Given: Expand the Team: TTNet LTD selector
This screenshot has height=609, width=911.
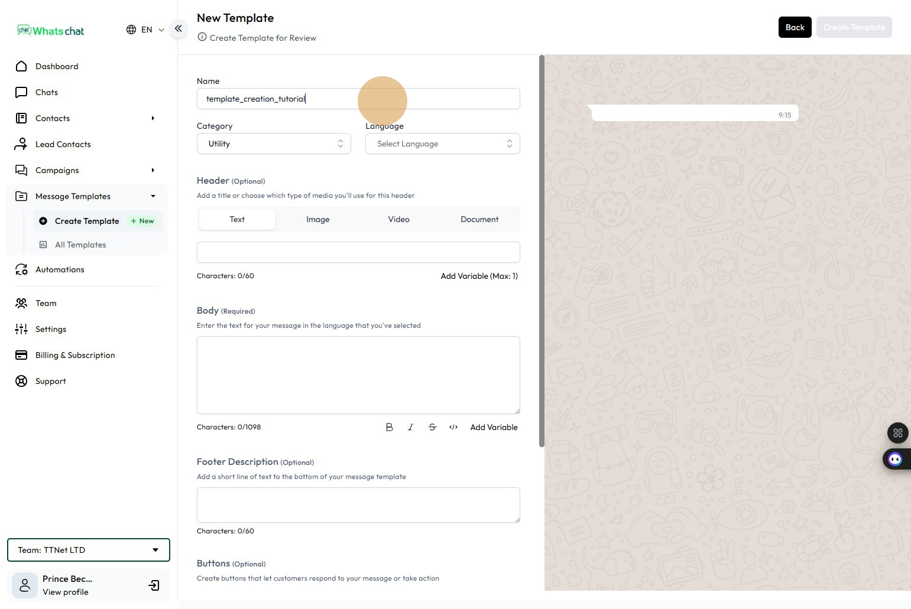Looking at the screenshot, I should click(89, 550).
